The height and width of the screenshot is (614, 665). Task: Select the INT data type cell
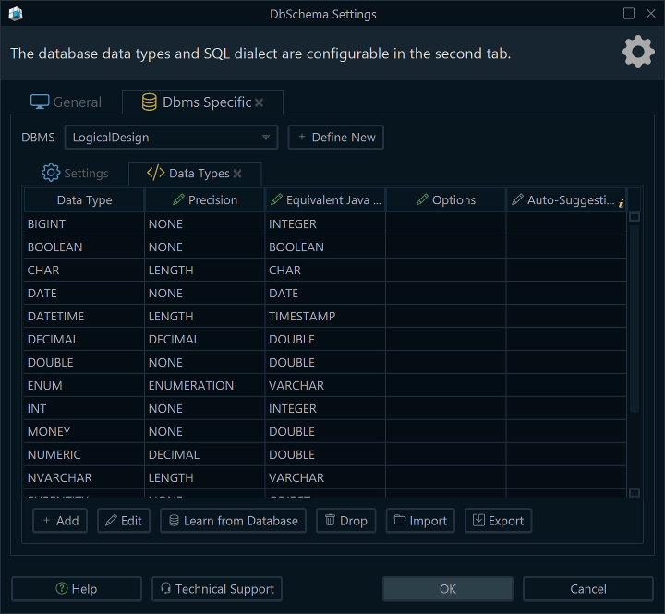point(84,408)
